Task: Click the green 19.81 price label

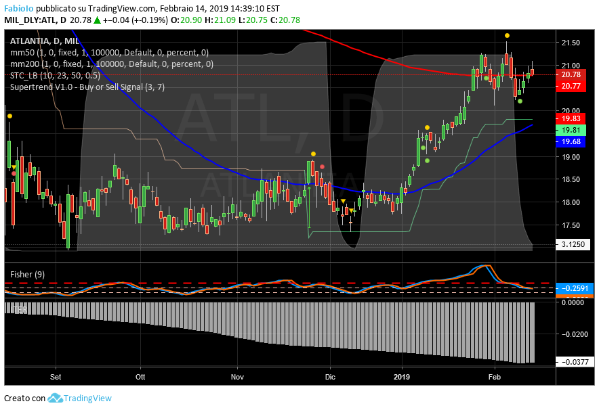Action: pyautogui.click(x=571, y=130)
